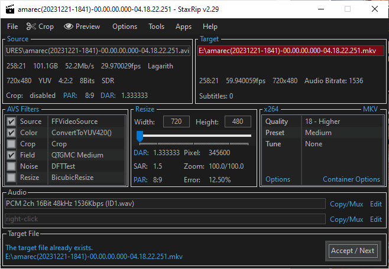Select the DFTTest filter entry
The height and width of the screenshot is (269, 389).
tap(63, 166)
